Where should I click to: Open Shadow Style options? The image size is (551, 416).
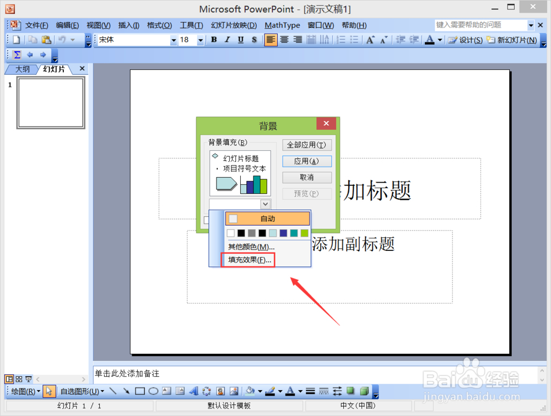(x=350, y=391)
